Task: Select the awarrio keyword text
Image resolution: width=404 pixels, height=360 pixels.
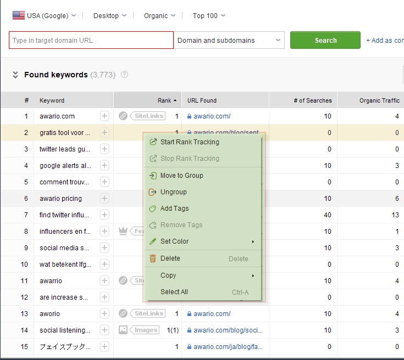Action: pos(51,281)
